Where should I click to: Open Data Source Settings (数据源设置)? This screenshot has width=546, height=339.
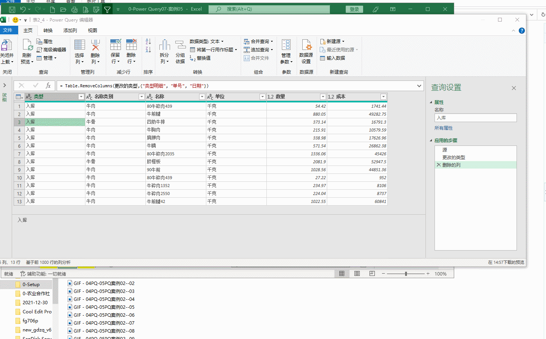pyautogui.click(x=306, y=51)
